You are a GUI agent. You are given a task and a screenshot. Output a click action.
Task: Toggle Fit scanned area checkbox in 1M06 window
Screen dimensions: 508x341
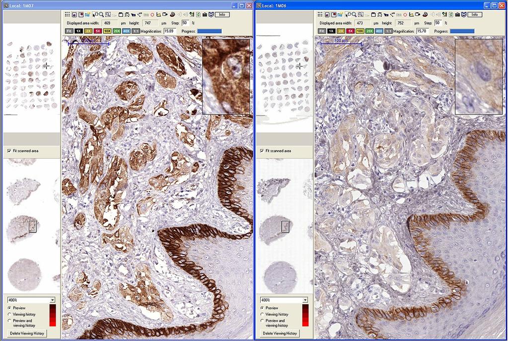262,151
